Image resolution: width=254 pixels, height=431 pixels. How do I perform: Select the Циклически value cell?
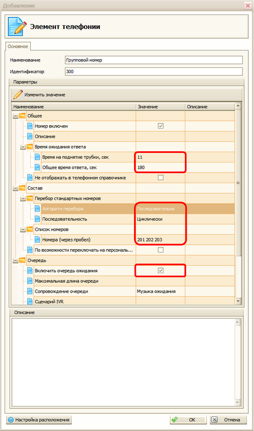[160, 219]
